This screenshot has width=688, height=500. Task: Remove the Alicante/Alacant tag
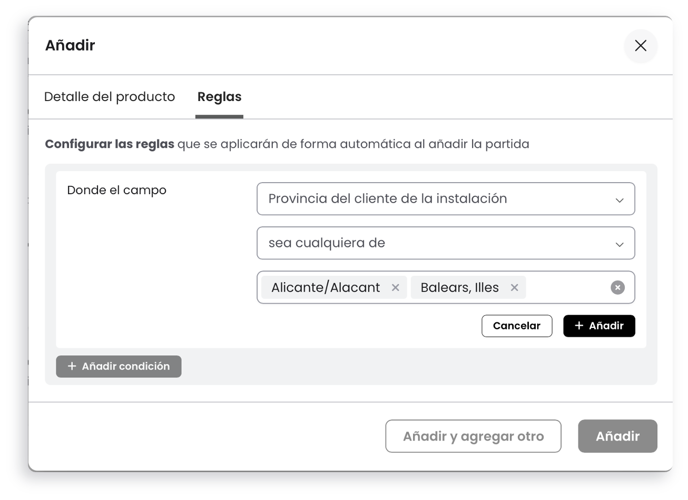click(x=396, y=287)
